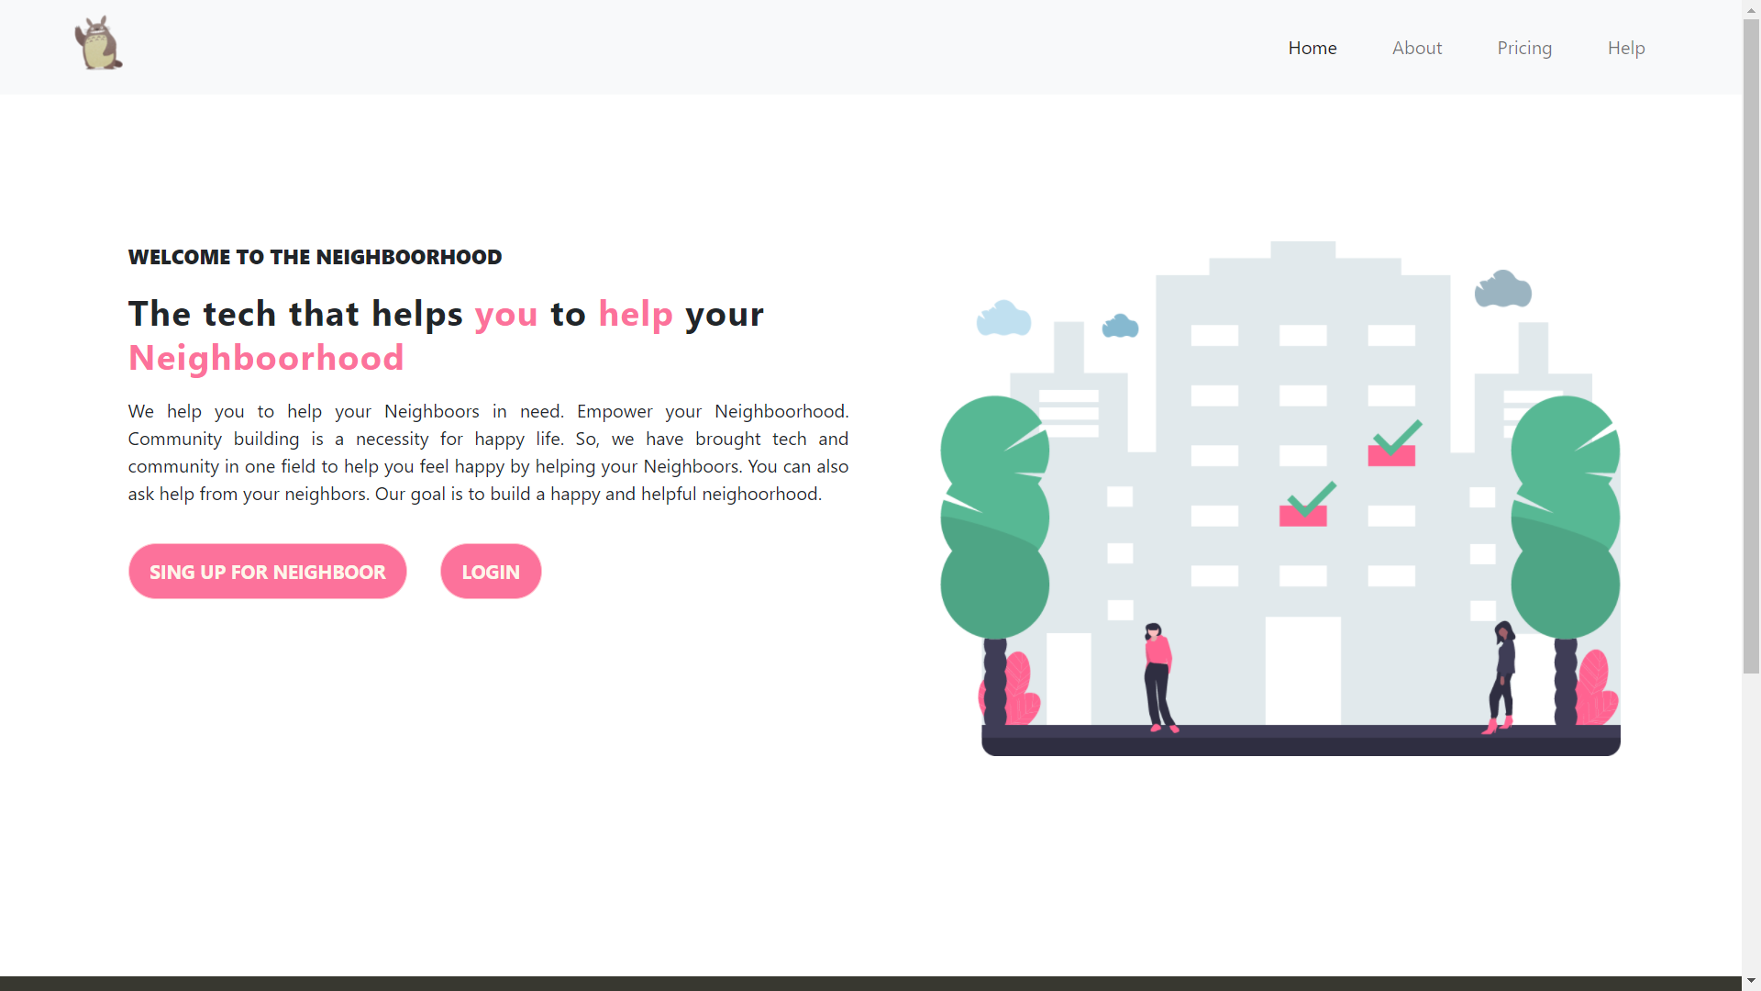Click the small blue middle cloud
Image resolution: width=1761 pixels, height=991 pixels.
(x=1120, y=327)
